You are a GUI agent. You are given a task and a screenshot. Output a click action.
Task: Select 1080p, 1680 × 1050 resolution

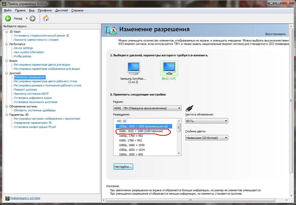click(132, 145)
